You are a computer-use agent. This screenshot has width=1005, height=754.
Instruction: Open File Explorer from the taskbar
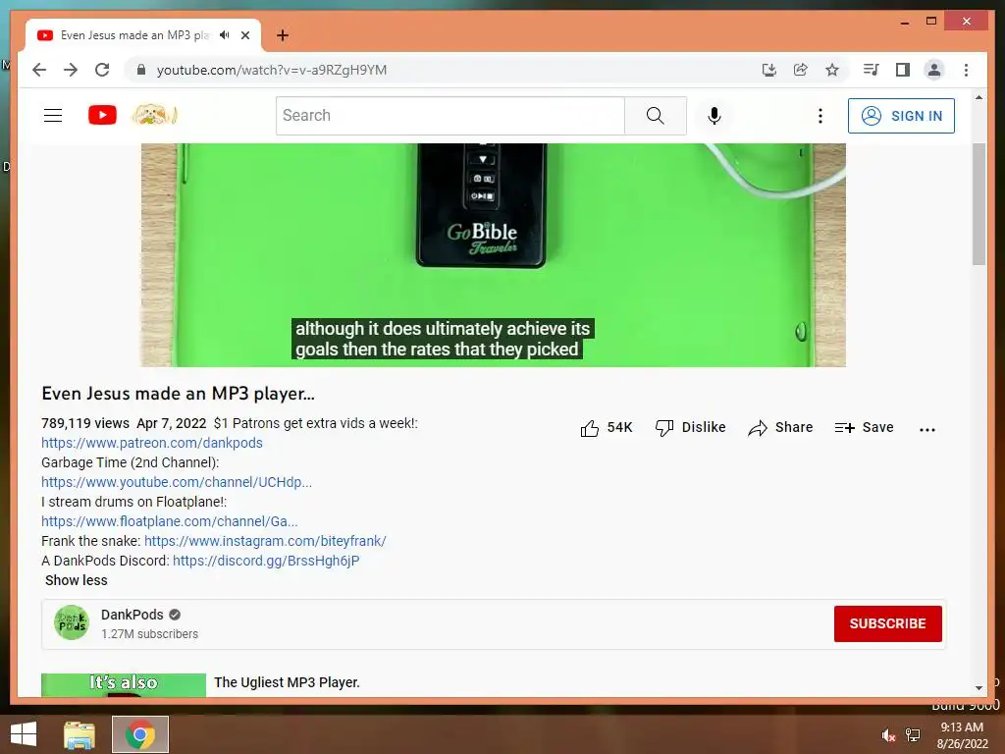coord(79,734)
